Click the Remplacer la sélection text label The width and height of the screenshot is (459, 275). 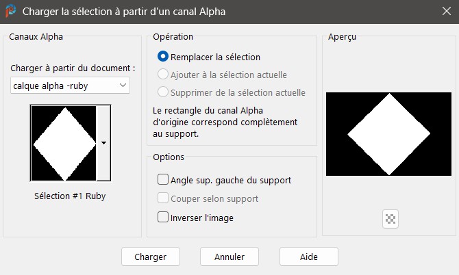(215, 57)
